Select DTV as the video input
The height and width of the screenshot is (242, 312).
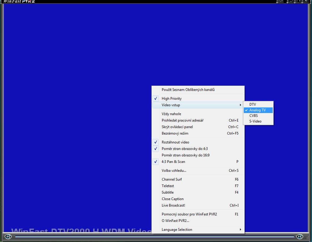pyautogui.click(x=253, y=104)
